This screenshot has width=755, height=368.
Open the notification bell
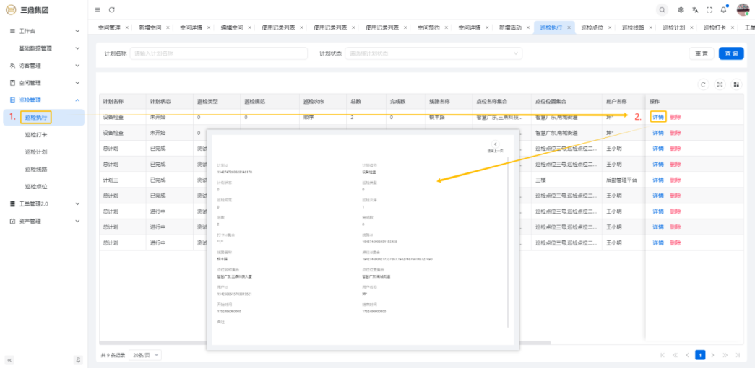pyautogui.click(x=723, y=9)
